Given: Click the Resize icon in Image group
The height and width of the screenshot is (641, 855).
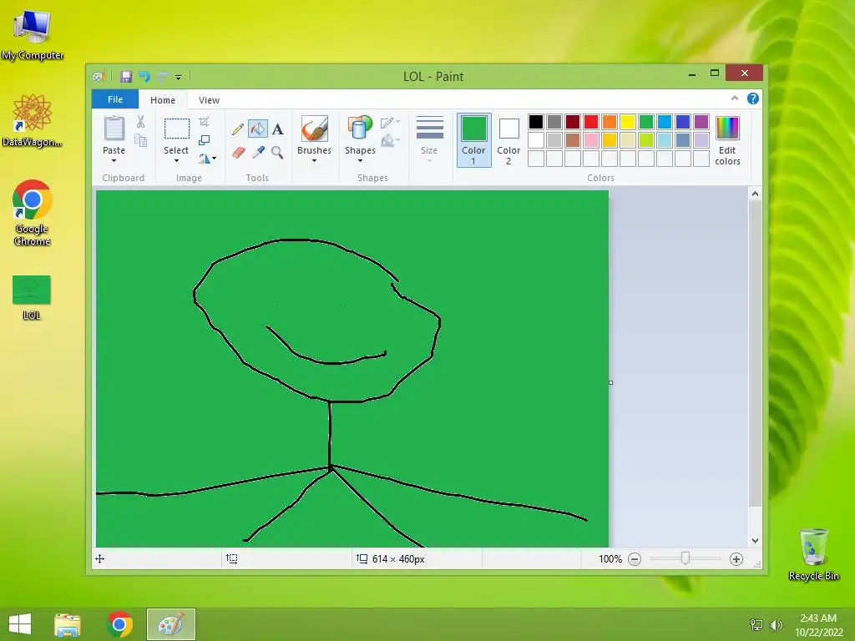Looking at the screenshot, I should (x=204, y=140).
